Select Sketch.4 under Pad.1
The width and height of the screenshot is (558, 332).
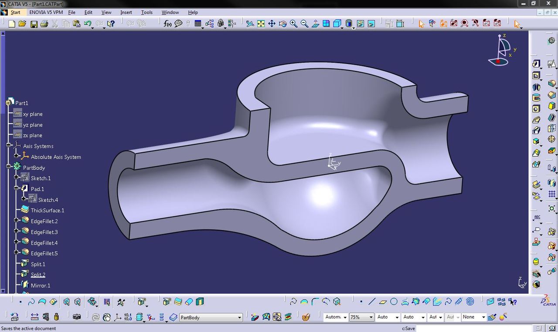coord(48,200)
